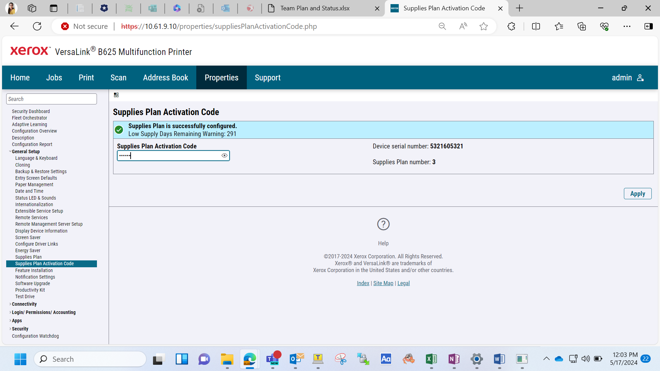Open the Site Map link
Image resolution: width=660 pixels, height=371 pixels.
click(x=383, y=283)
